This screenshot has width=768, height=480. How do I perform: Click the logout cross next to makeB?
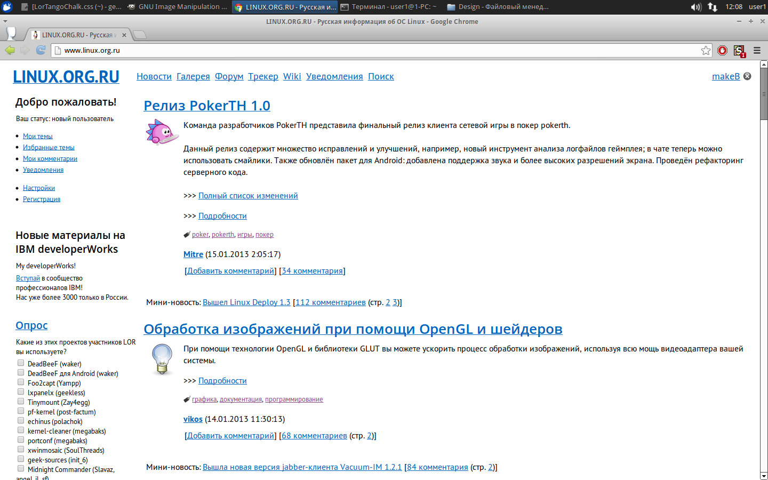(747, 76)
